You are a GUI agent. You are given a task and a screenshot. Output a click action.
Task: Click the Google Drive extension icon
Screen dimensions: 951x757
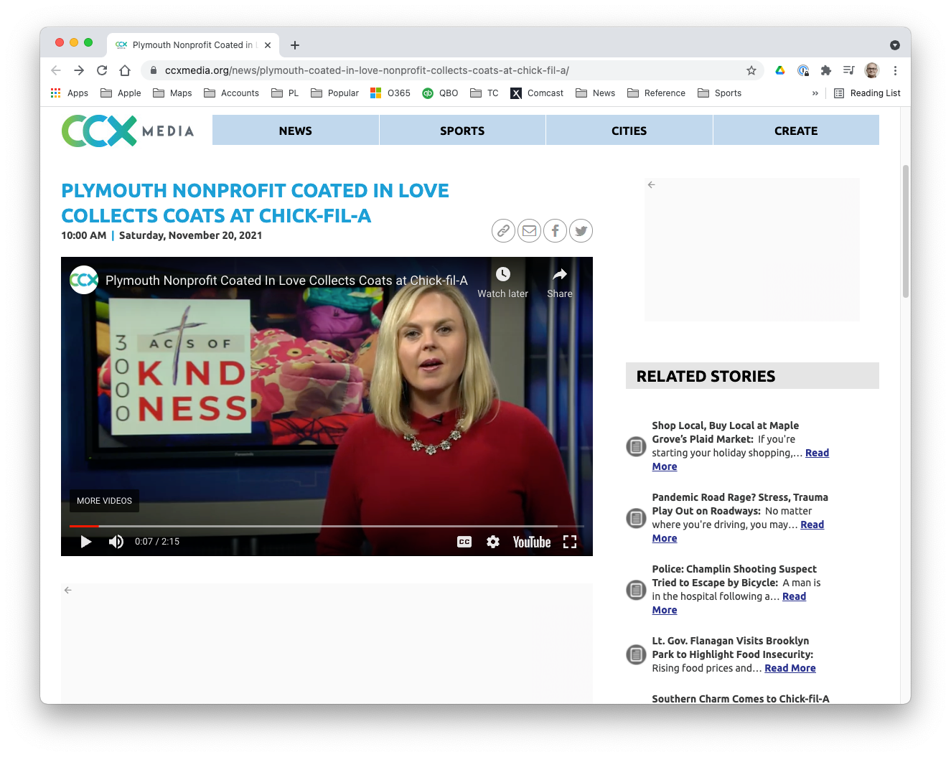[x=780, y=70]
